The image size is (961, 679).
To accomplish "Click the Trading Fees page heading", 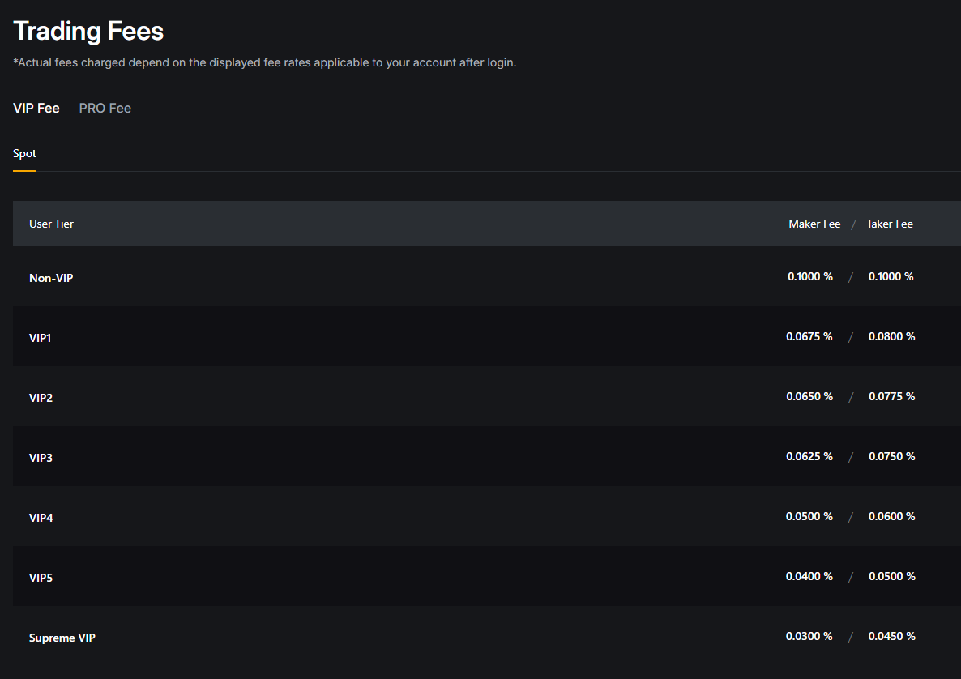I will coord(88,32).
